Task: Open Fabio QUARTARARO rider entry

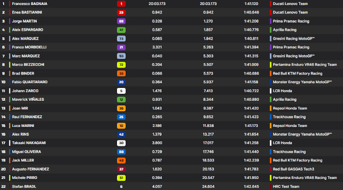Action: click(x=30, y=82)
